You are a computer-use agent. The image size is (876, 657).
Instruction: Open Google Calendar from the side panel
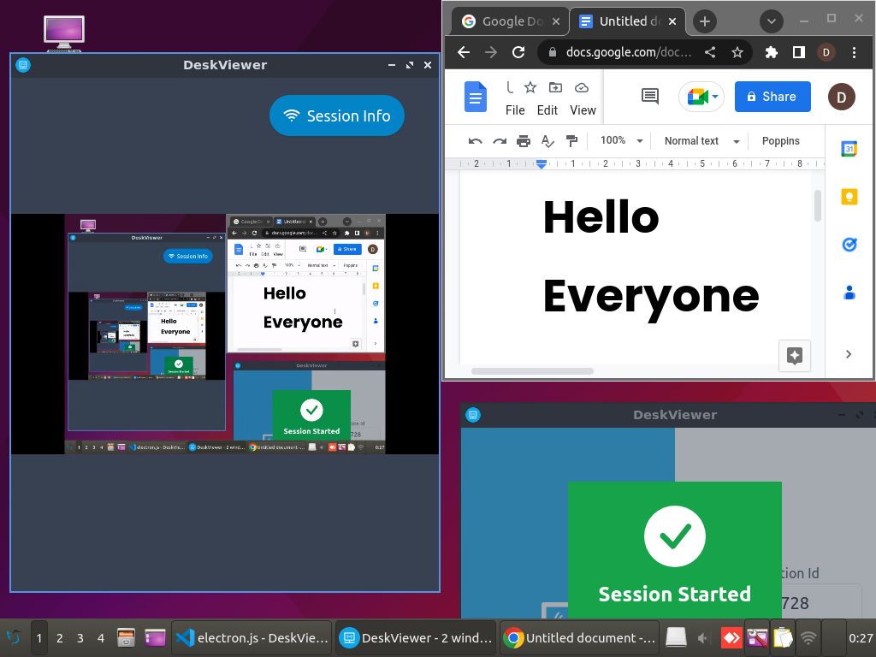pyautogui.click(x=849, y=150)
